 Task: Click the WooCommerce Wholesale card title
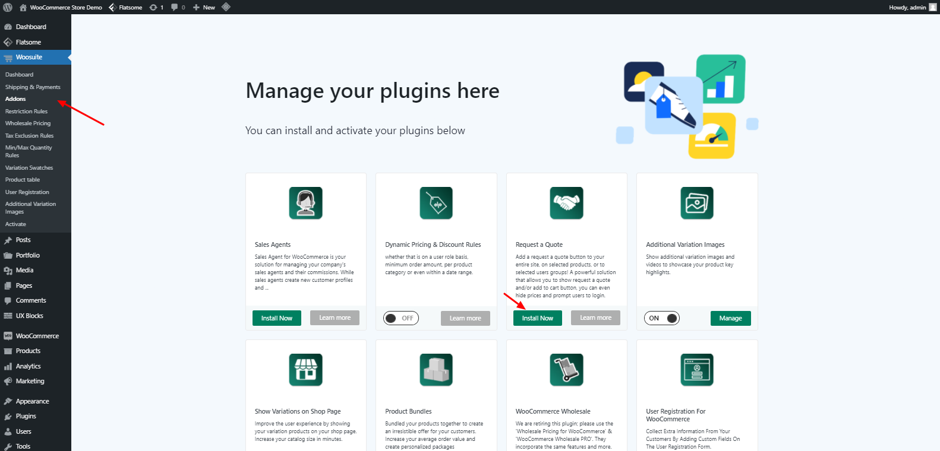(x=553, y=411)
